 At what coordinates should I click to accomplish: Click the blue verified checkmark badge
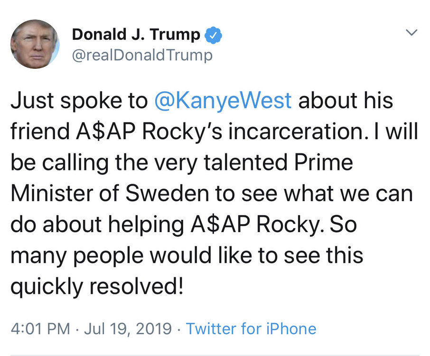point(214,35)
